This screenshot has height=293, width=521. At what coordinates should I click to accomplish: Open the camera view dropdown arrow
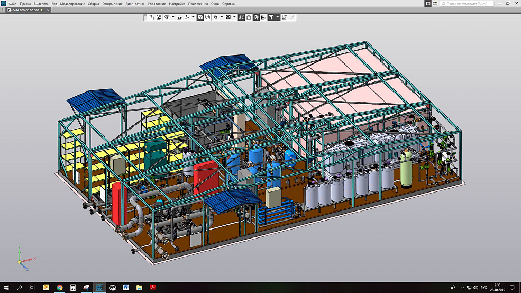pyautogui.click(x=235, y=17)
